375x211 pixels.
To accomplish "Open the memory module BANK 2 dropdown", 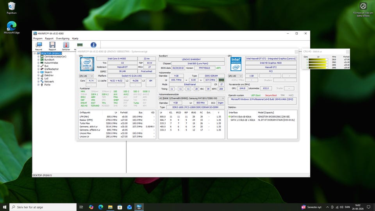I will (191, 98).
